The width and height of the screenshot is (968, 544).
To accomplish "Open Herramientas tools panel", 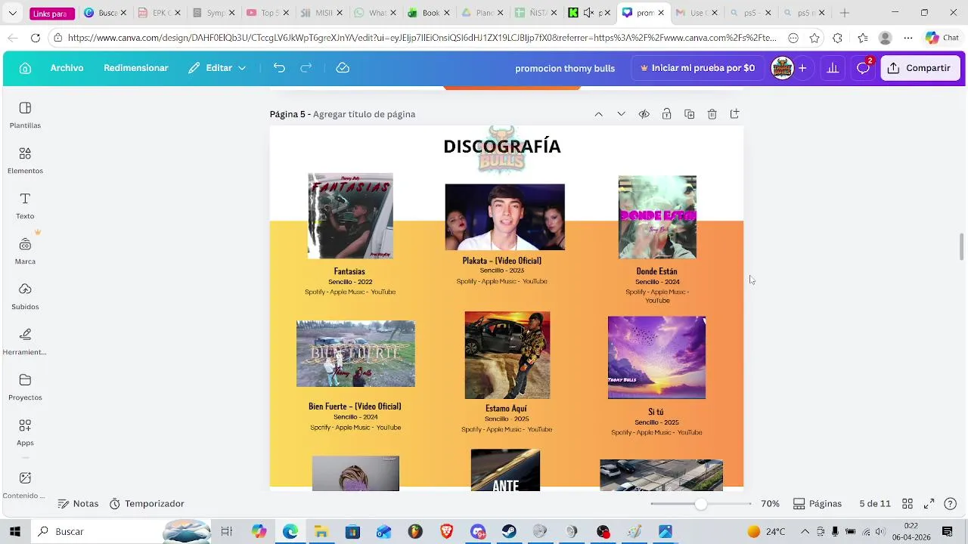I will (25, 342).
